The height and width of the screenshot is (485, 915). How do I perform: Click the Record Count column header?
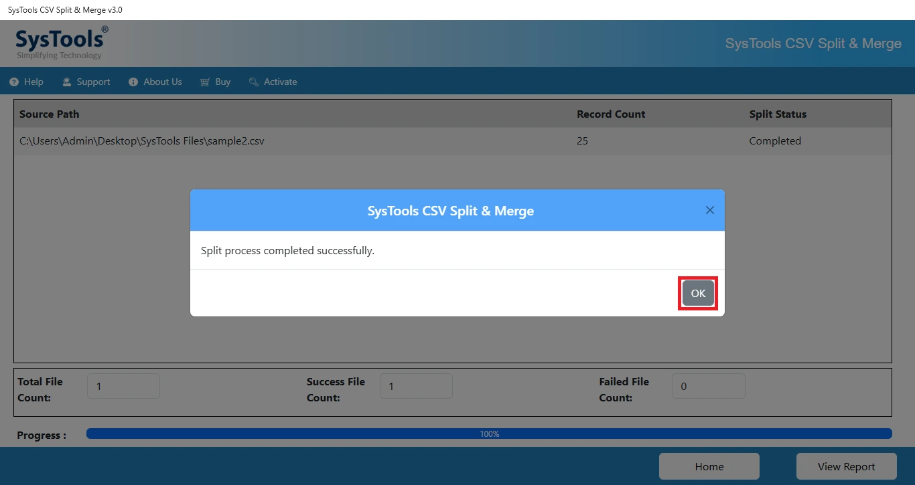[611, 114]
